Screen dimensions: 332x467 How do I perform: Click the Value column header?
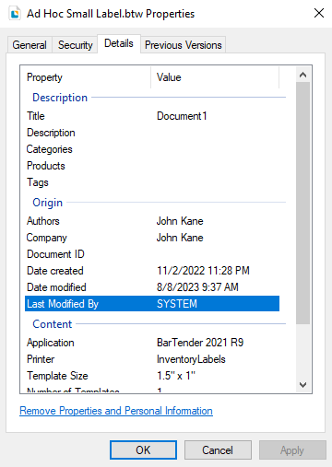point(215,77)
